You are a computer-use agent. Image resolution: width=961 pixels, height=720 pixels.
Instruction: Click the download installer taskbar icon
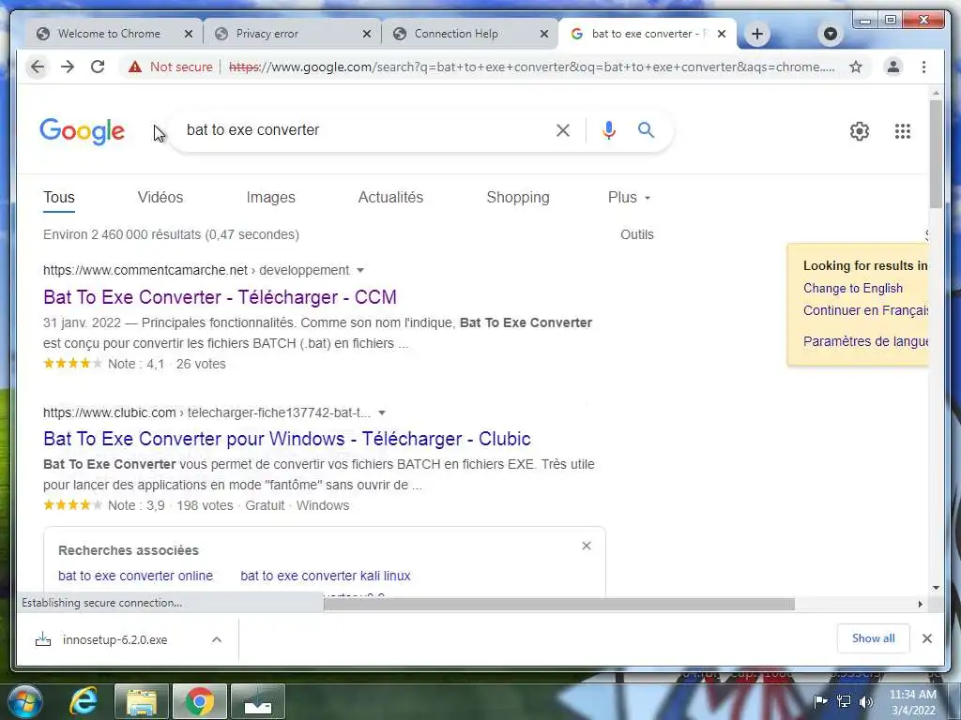[x=257, y=701]
